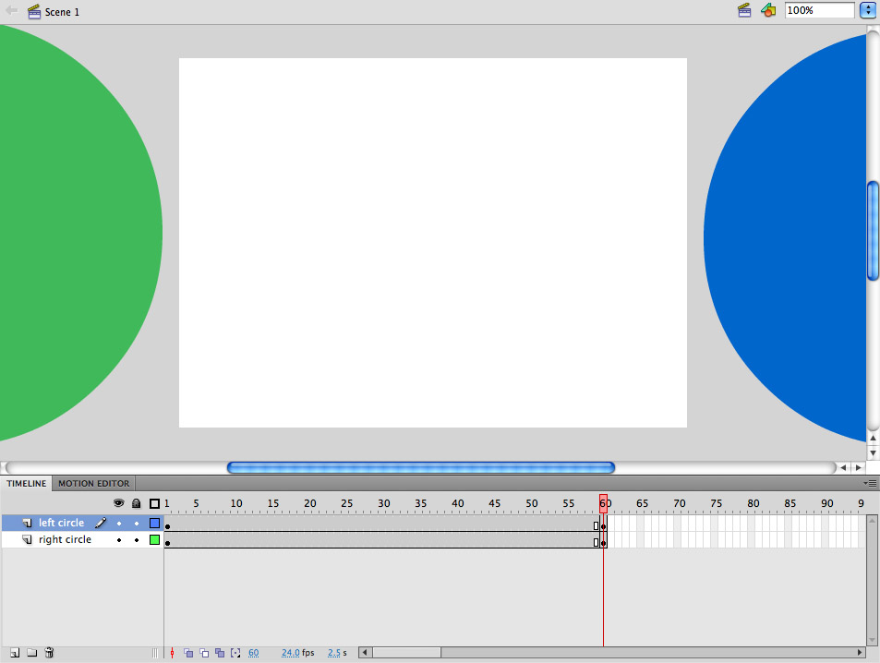This screenshot has height=663, width=880.
Task: Insert a new layer in the timeline
Action: [x=14, y=653]
